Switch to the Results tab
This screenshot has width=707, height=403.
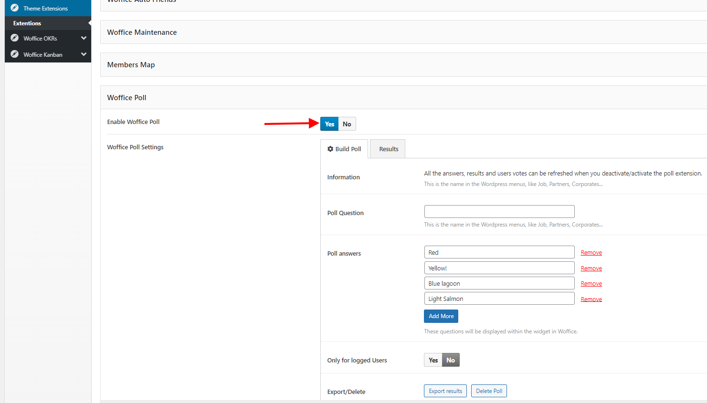388,149
